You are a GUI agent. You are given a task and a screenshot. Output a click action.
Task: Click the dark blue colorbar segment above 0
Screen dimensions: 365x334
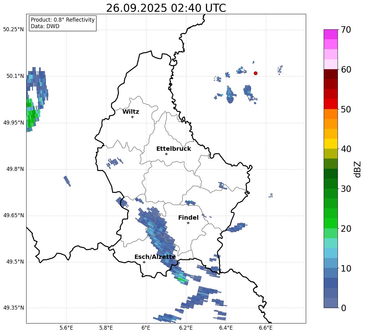click(330, 283)
